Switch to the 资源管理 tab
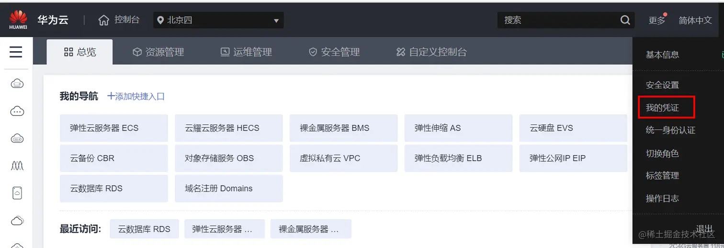The image size is (724, 248). click(158, 52)
